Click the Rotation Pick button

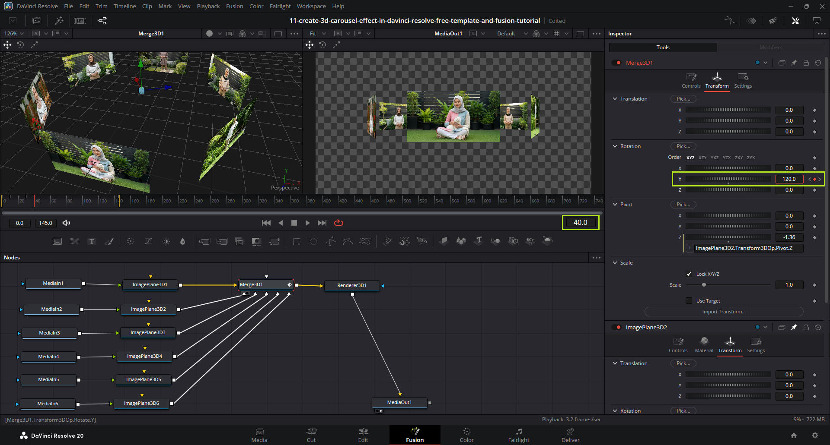click(x=683, y=146)
